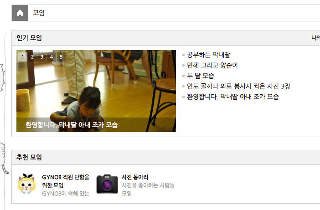
Task: Click the 추천 모임 section header
Action: (x=29, y=157)
